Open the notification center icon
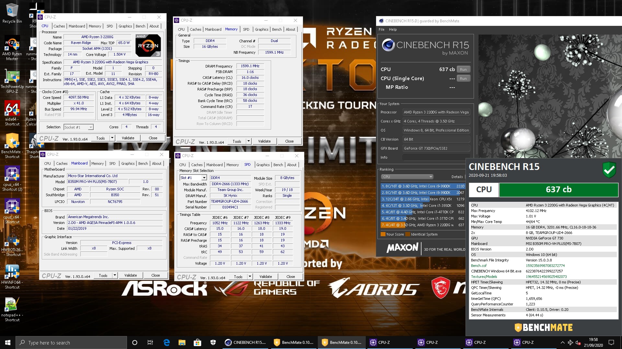The width and height of the screenshot is (622, 349). (x=611, y=343)
